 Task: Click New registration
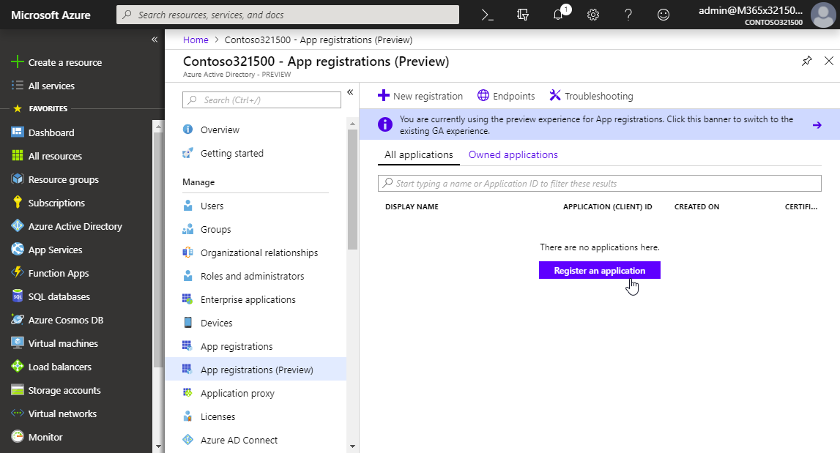click(420, 96)
